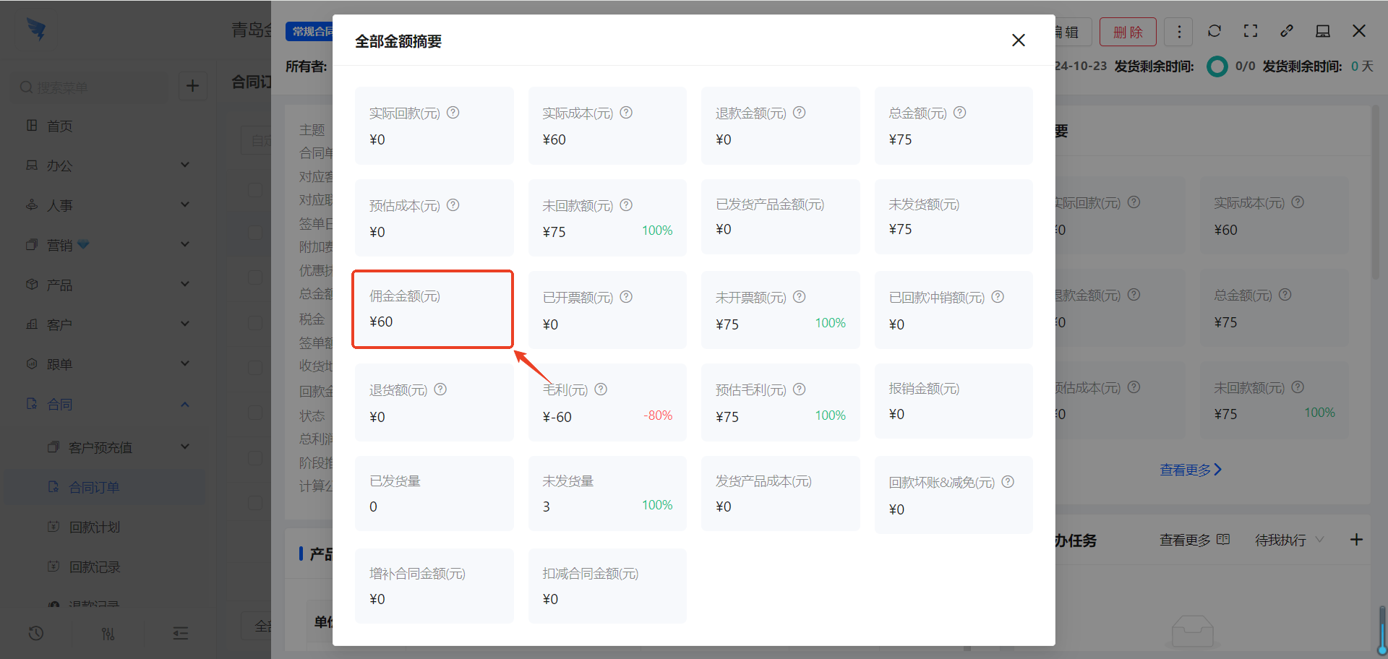1388x659 pixels.
Task: Click the 已发货量 card
Action: 434,494
